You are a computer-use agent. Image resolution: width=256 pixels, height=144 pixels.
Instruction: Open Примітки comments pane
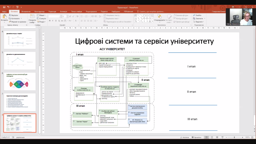[x=196, y=138]
